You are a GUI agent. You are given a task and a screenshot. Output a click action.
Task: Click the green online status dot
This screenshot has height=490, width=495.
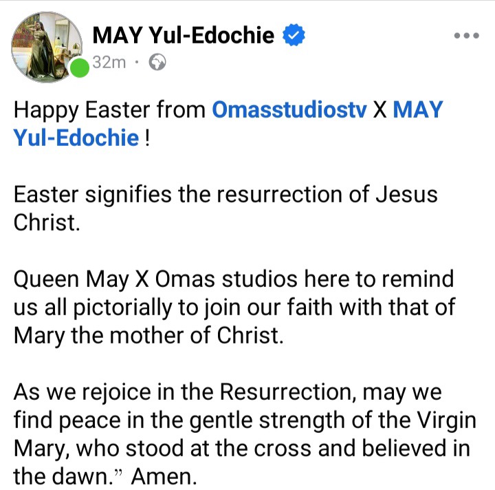(79, 67)
